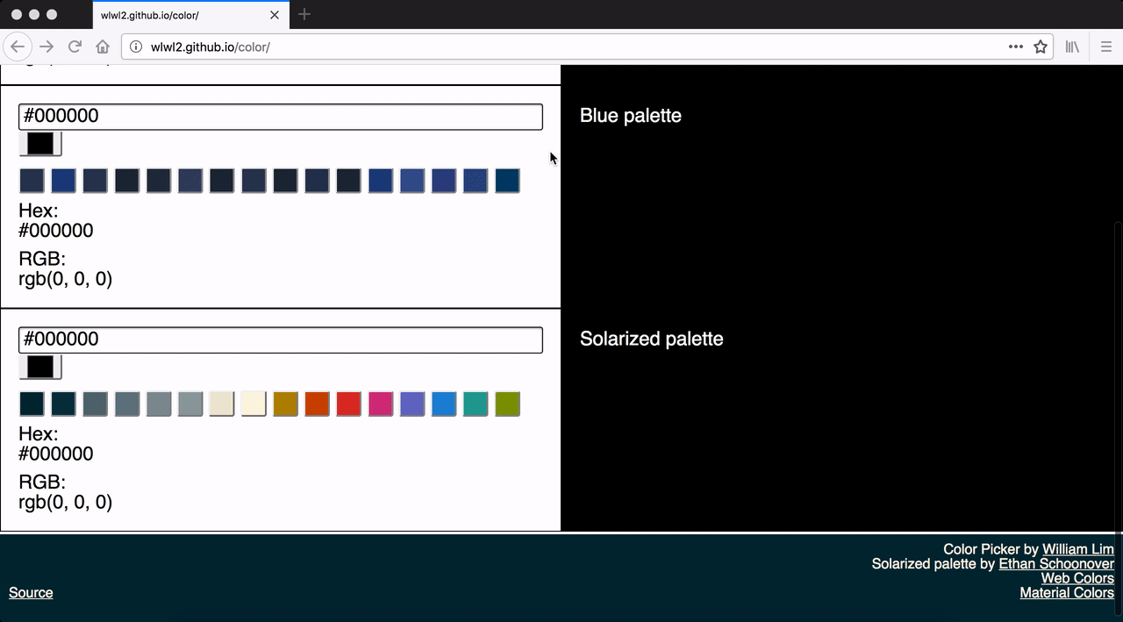Image resolution: width=1123 pixels, height=622 pixels.
Task: Show site information for the URL
Action: click(x=136, y=46)
